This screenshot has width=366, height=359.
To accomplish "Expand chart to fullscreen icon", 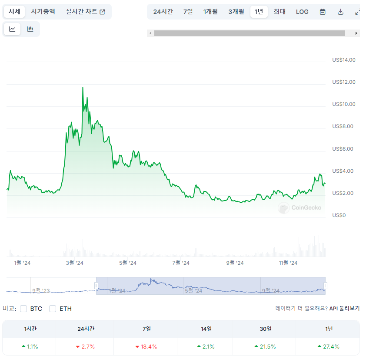I will [357, 12].
